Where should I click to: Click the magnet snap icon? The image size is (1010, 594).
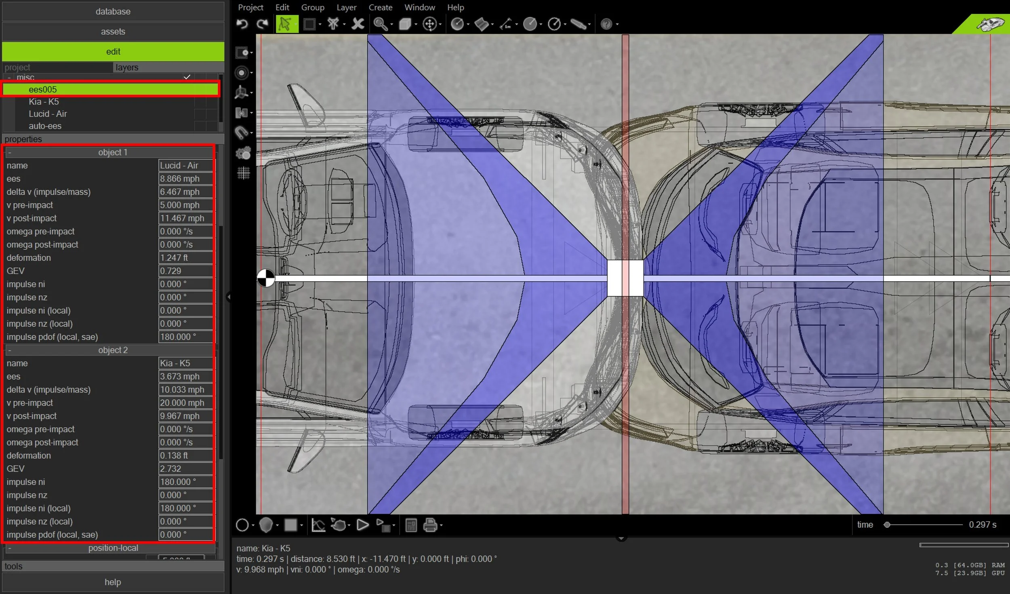(242, 133)
